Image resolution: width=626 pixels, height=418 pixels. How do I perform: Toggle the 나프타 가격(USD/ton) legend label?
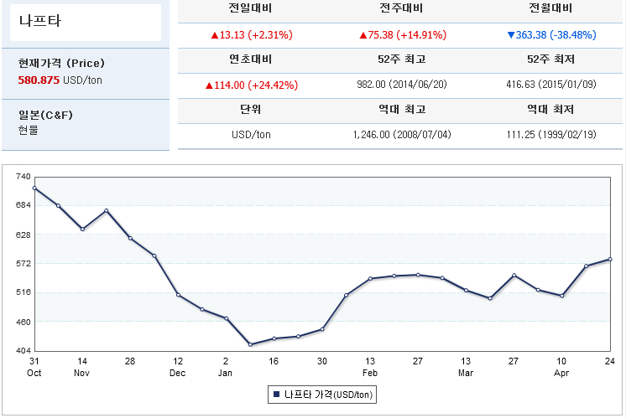328,394
